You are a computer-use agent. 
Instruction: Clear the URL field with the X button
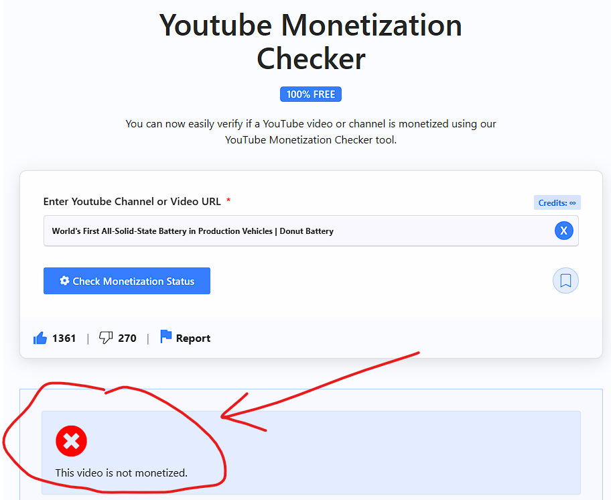pos(563,231)
